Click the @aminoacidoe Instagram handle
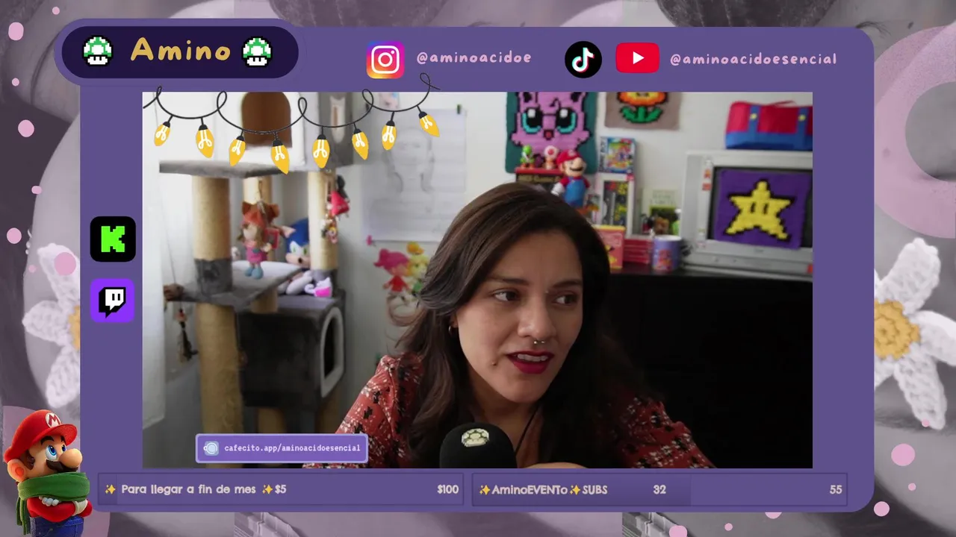The height and width of the screenshot is (537, 956). pyautogui.click(x=474, y=58)
